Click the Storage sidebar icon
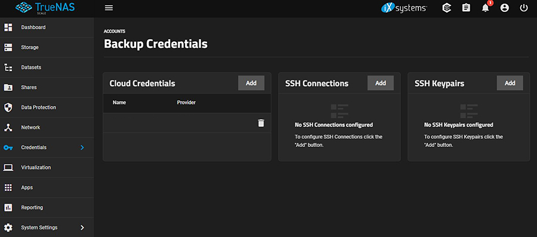The height and width of the screenshot is (237, 537). point(8,47)
